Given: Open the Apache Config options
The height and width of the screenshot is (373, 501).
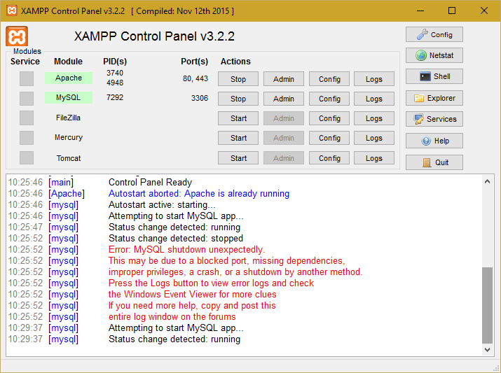Looking at the screenshot, I should pos(329,79).
